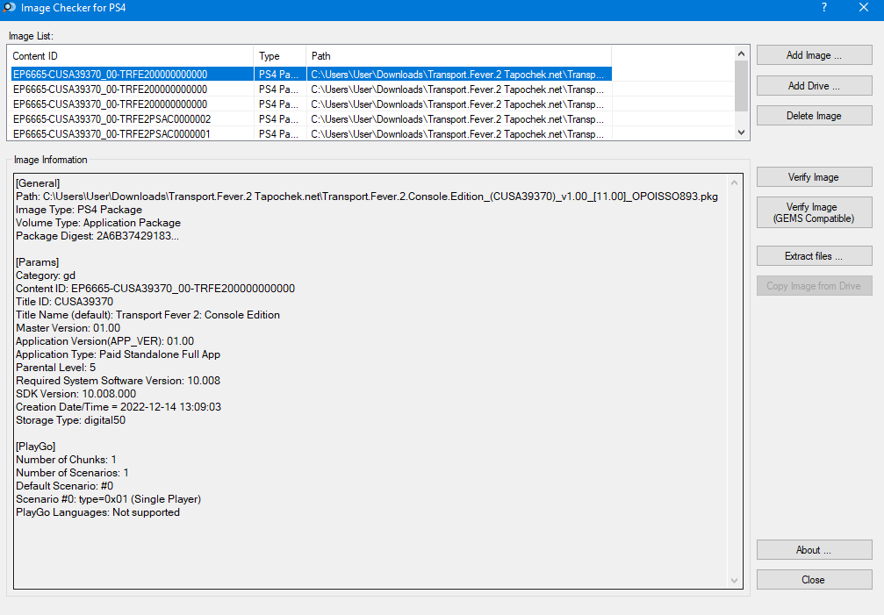Click the Image Information scrollbar up arrow
Screen dimensions: 884x615
(734, 182)
